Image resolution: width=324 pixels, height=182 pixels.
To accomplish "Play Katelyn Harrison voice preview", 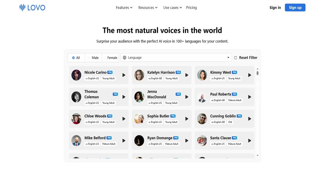I will pos(187,75).
